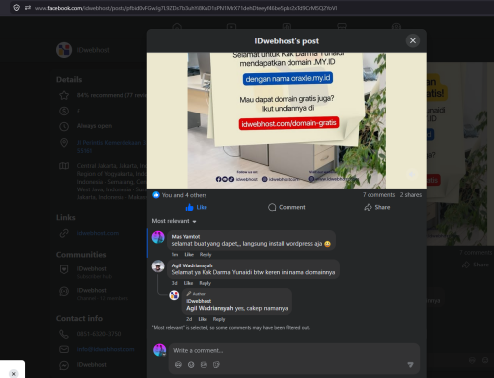Screen dimensions: 494x378
Task: Click the shield icon beside Subscriber hub
Action: click(x=64, y=269)
